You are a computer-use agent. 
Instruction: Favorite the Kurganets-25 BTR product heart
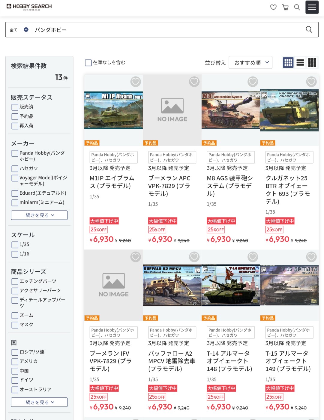(311, 82)
